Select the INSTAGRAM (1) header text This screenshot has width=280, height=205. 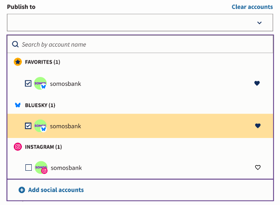[43, 147]
